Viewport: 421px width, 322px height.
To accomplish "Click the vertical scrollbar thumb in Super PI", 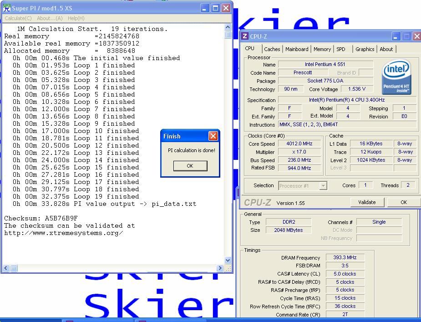I will tap(228, 35).
